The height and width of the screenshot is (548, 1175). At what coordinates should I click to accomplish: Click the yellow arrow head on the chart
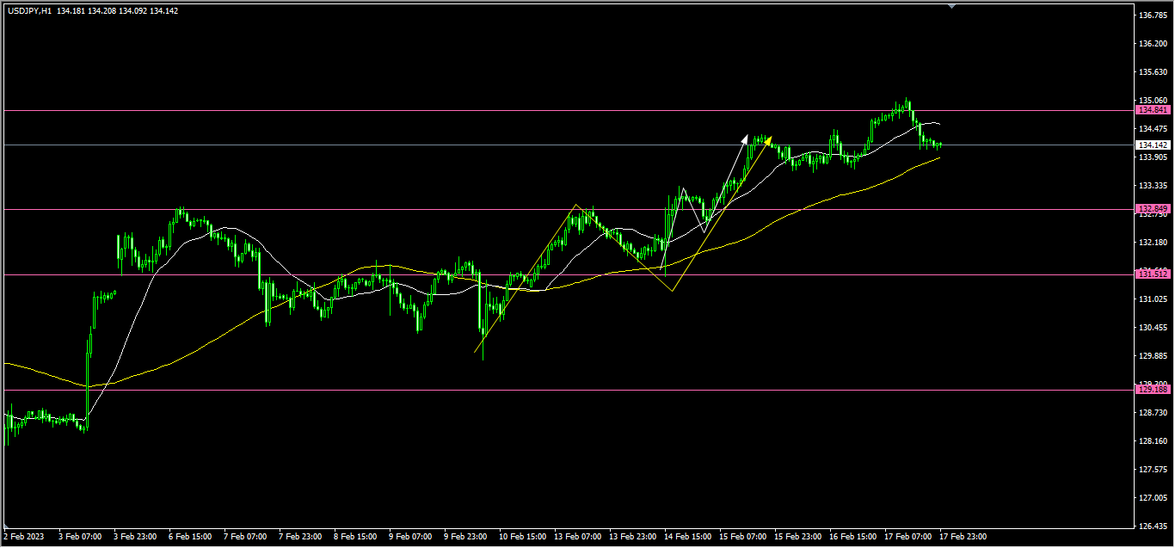[x=768, y=139]
